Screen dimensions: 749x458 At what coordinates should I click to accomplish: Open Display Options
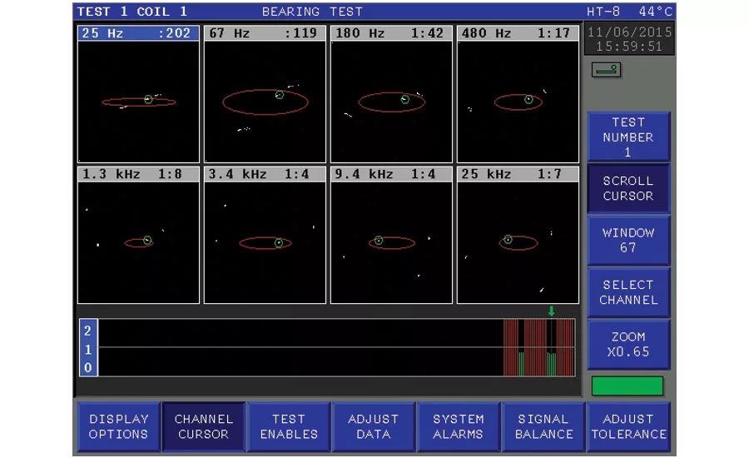(x=118, y=426)
